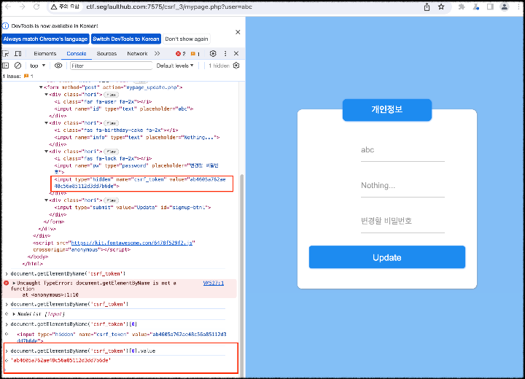Focus the abc id input field
The height and width of the screenshot is (379, 525).
pyautogui.click(x=402, y=150)
